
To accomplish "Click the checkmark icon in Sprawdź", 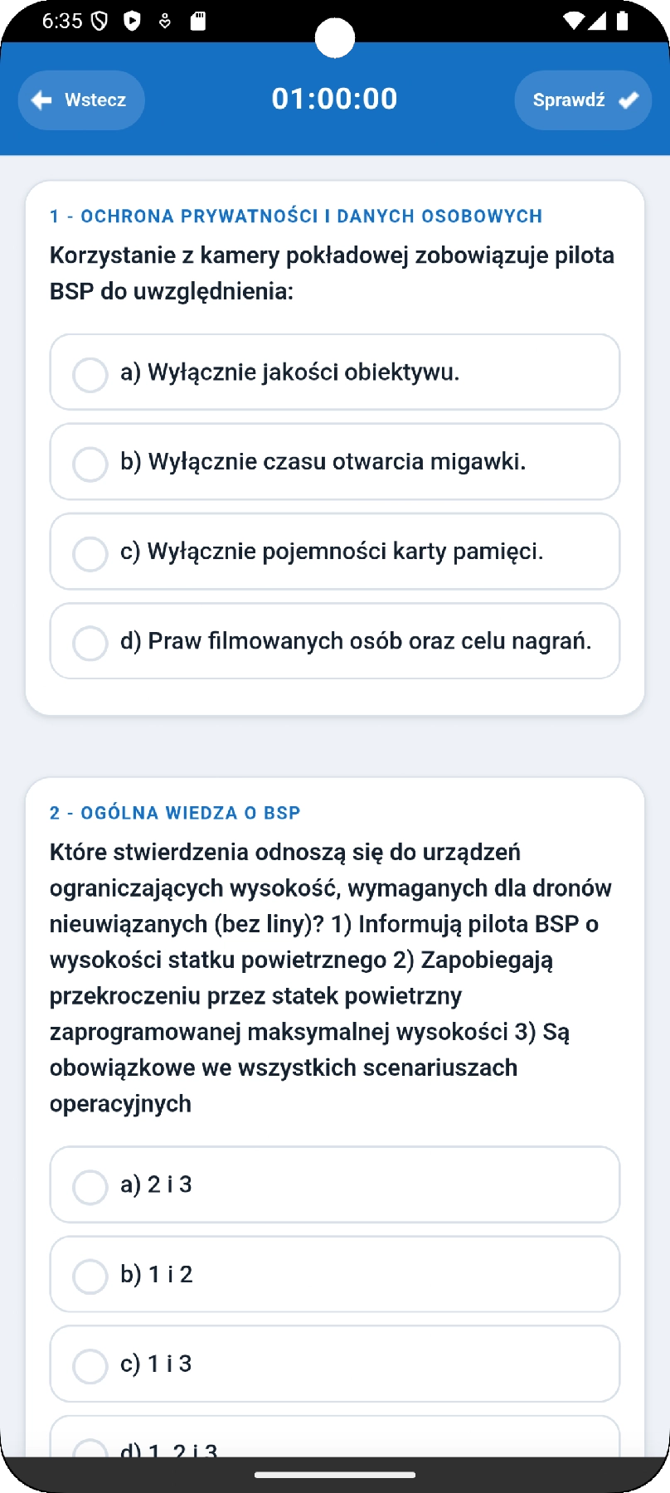I will click(629, 100).
